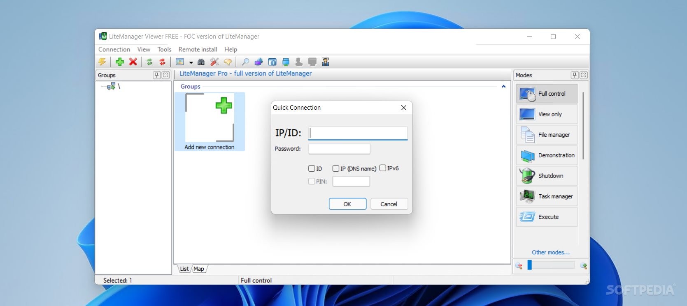Screen dimensions: 687x306
Task: Select Full control mode
Action: [547, 94]
